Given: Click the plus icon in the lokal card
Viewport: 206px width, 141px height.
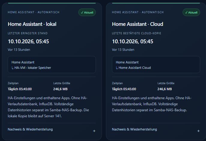Looking at the screenshot, I should pyautogui.click(x=94, y=131).
